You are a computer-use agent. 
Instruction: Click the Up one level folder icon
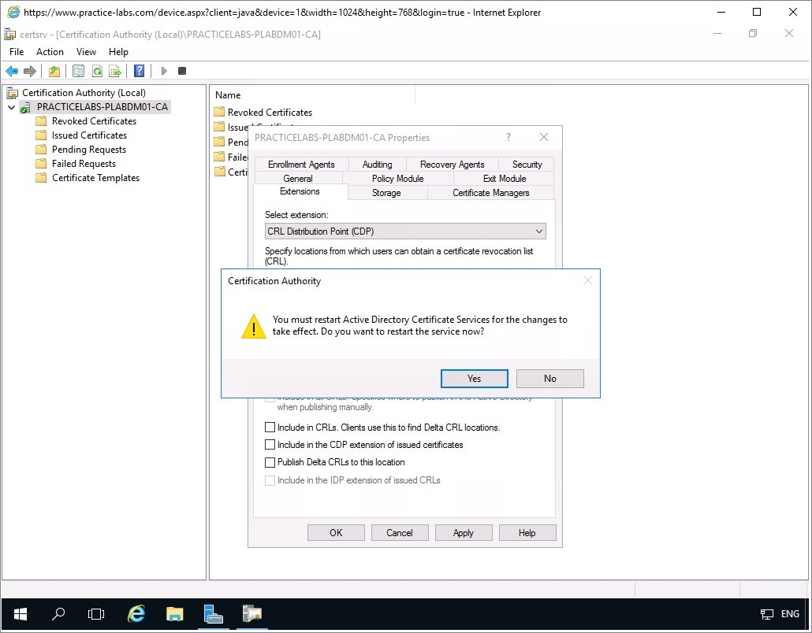54,71
